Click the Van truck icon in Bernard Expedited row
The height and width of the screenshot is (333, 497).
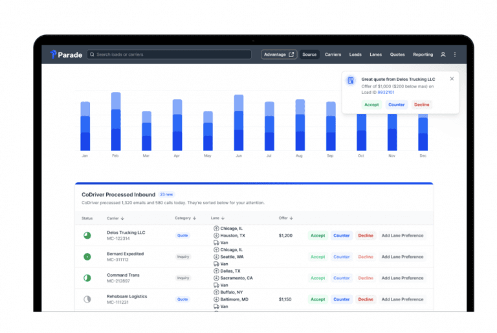point(216,264)
